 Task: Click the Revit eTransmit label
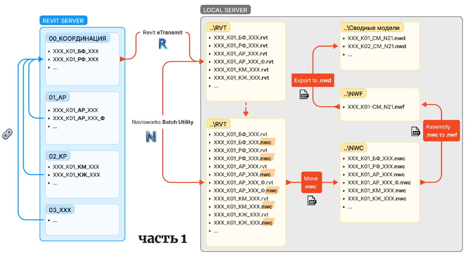tap(163, 33)
